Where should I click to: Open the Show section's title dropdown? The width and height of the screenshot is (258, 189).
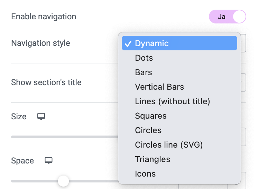click(243, 82)
